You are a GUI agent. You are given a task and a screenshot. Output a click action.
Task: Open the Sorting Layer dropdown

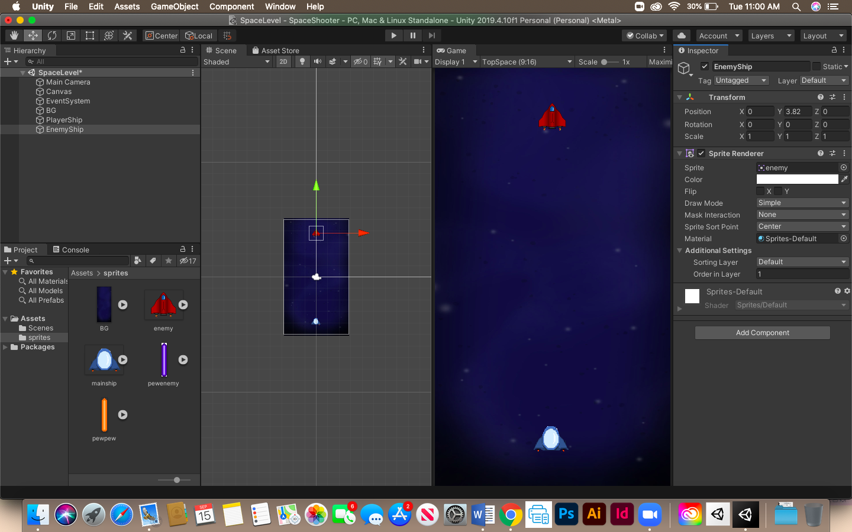pos(802,262)
